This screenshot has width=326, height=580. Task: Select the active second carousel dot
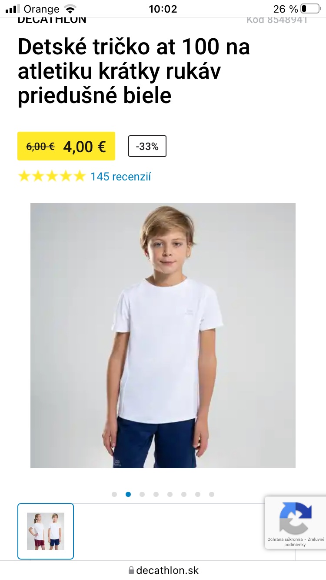[x=128, y=494]
